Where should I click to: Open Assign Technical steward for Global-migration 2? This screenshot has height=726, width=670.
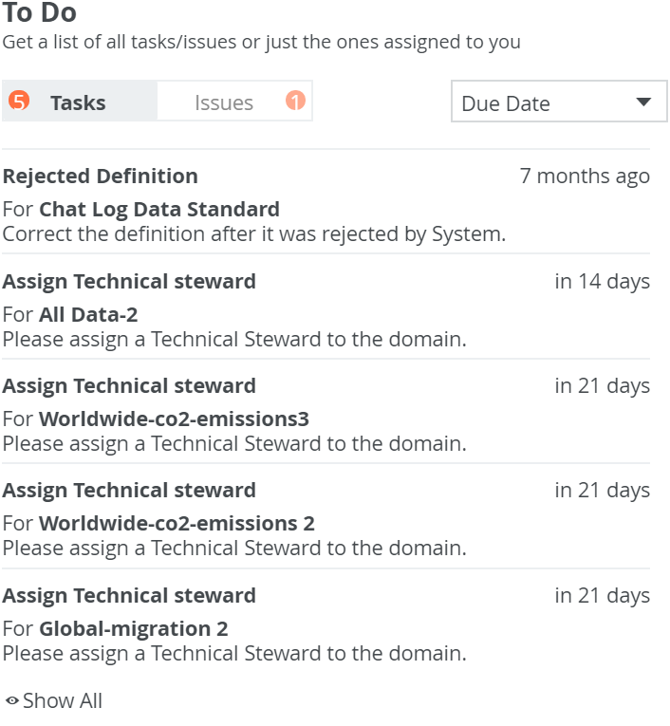[129, 596]
